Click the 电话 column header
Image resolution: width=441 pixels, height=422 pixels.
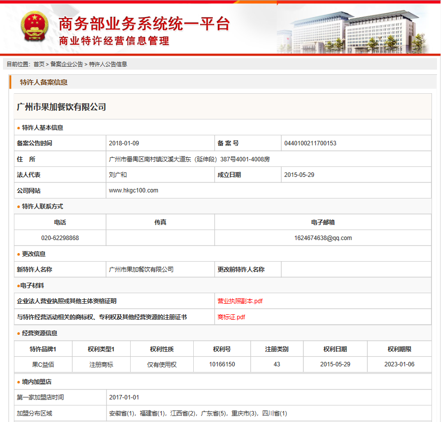(x=60, y=222)
